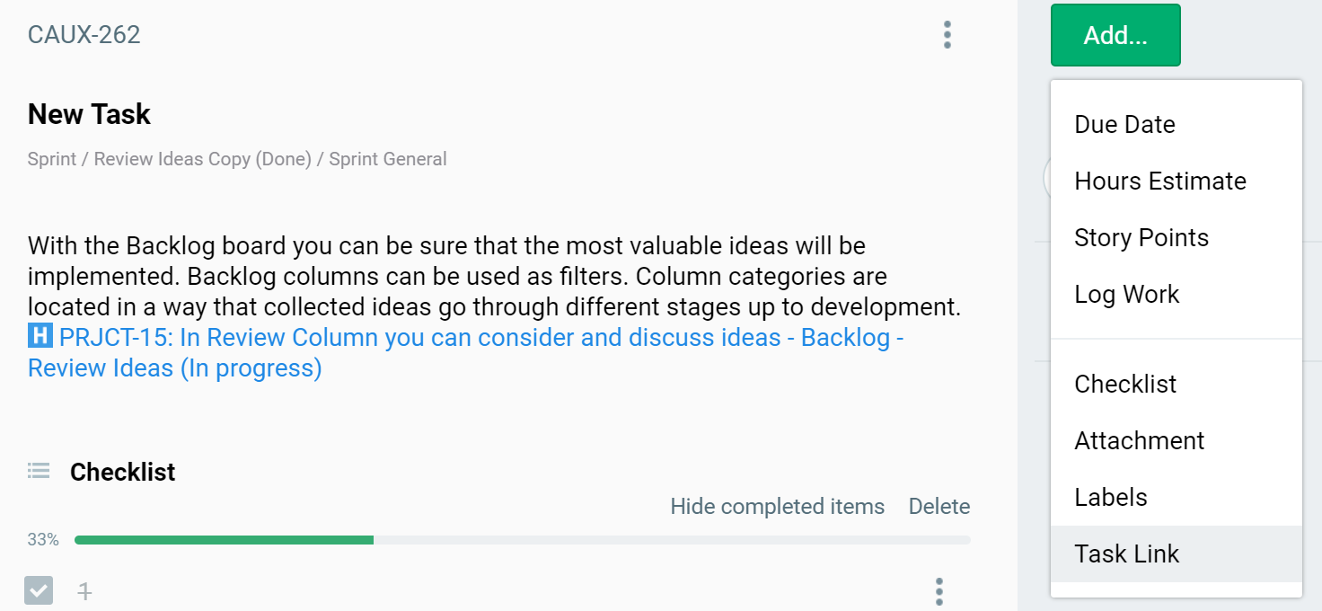Select Checklist in the Add menu
Image resolution: width=1322 pixels, height=611 pixels.
click(x=1125, y=384)
